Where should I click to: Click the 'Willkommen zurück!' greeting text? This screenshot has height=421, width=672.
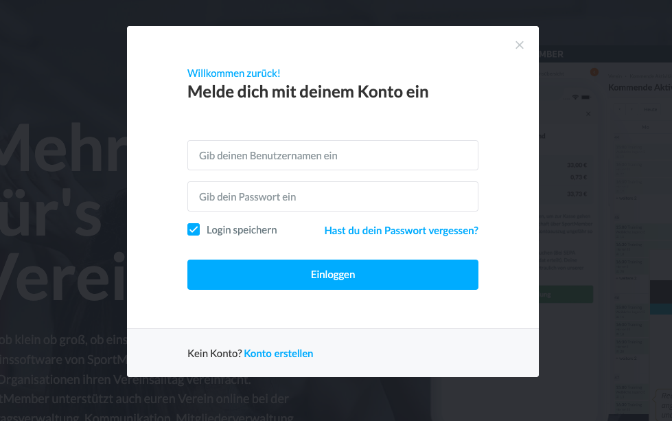coord(233,73)
